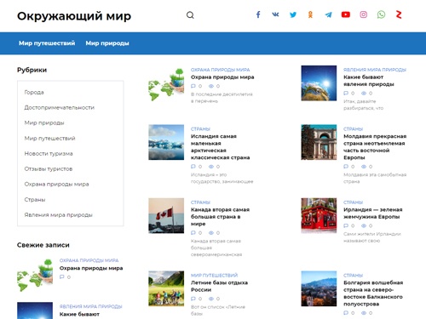Open the Отзывы туристов category
The image size is (426, 319).
coord(49,168)
